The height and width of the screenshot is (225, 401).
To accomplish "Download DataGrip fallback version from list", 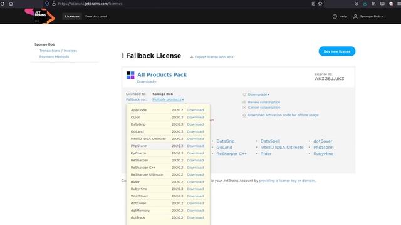I will [195, 124].
